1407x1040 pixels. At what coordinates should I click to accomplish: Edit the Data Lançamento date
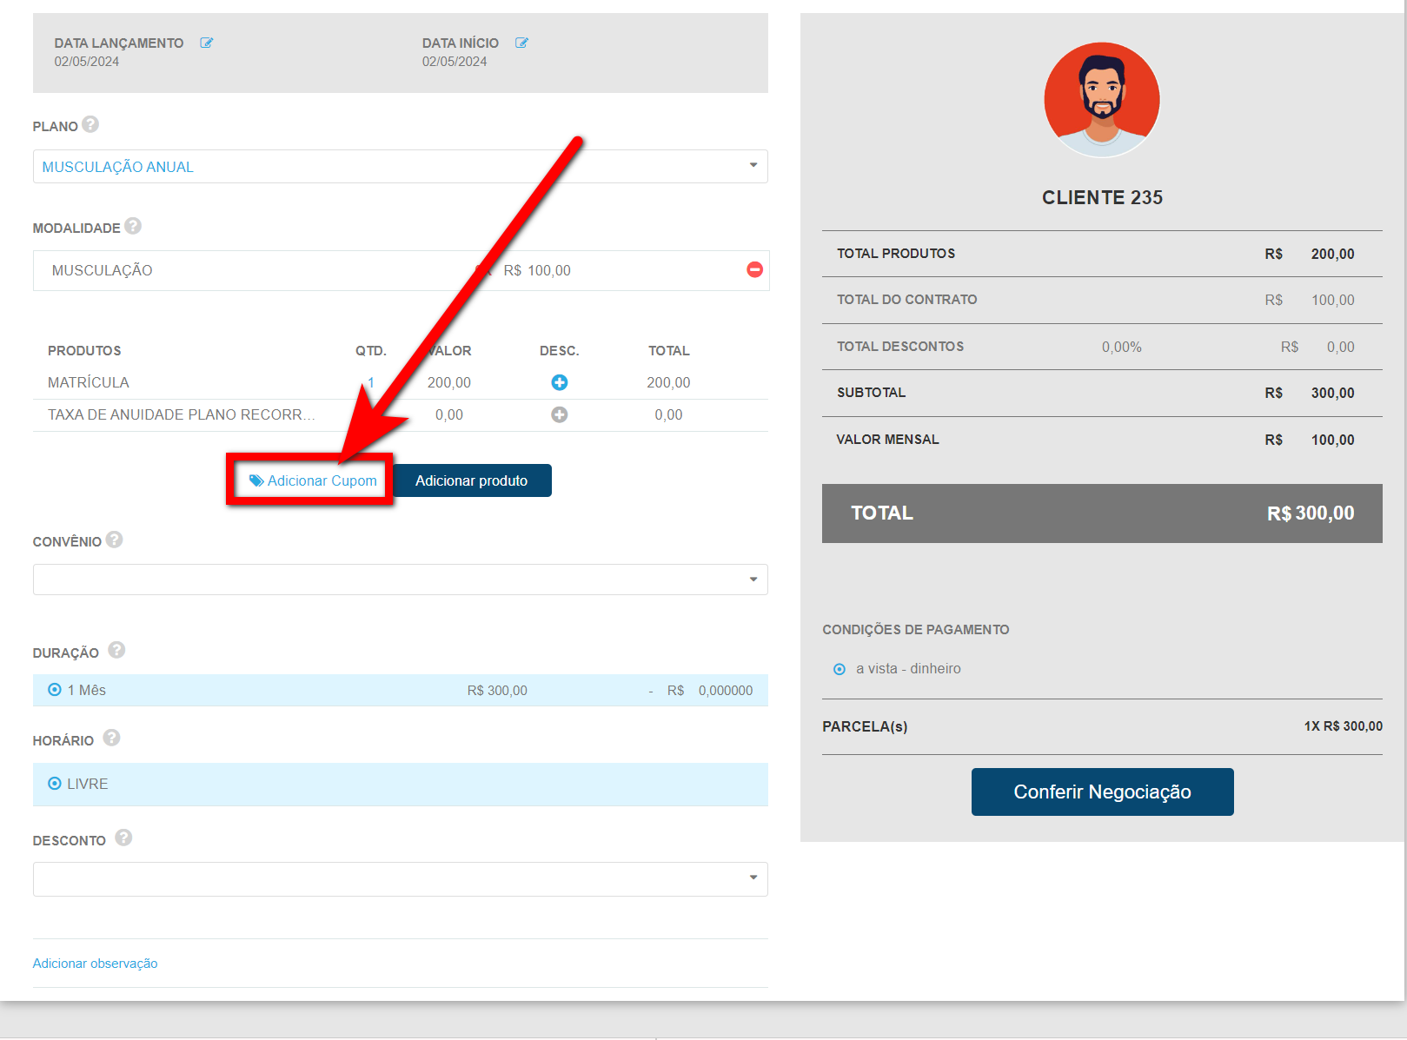(207, 43)
